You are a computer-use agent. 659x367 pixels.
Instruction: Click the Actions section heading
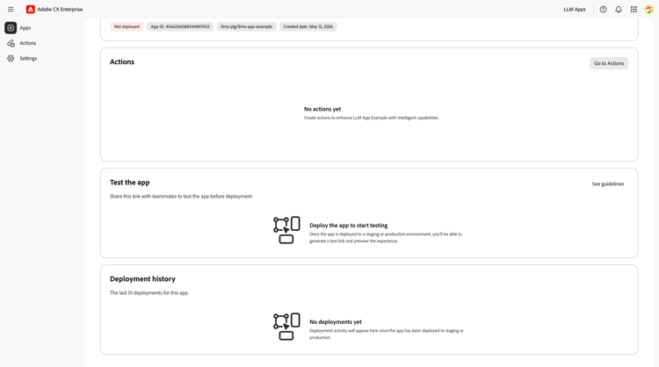[122, 61]
